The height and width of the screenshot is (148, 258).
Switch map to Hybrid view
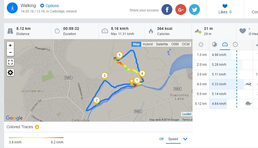pyautogui.click(x=148, y=44)
